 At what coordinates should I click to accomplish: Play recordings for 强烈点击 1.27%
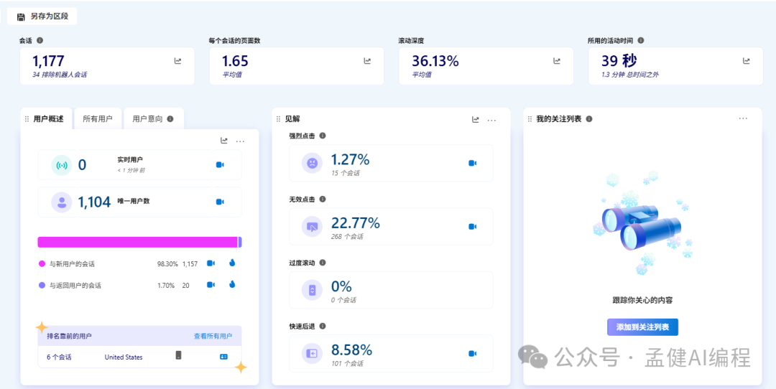(x=473, y=163)
